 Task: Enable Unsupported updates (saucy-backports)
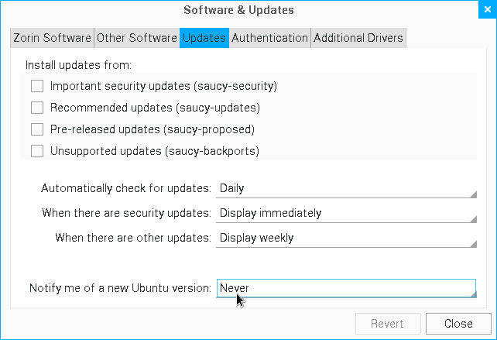tap(37, 151)
